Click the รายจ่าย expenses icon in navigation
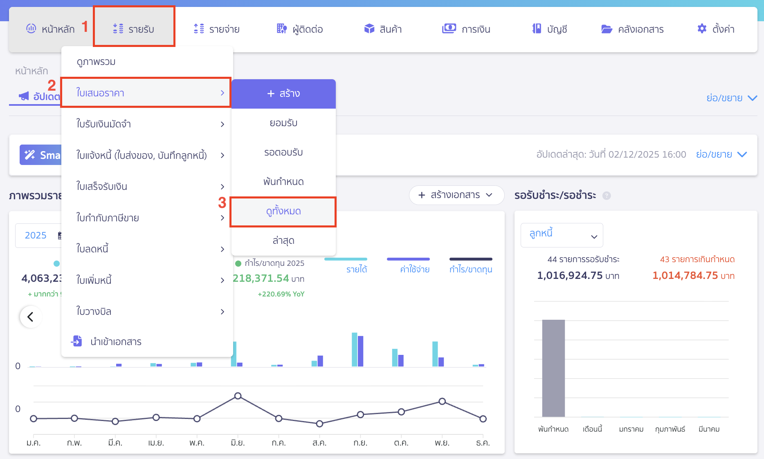Viewport: 764px width, 459px height. pos(199,29)
